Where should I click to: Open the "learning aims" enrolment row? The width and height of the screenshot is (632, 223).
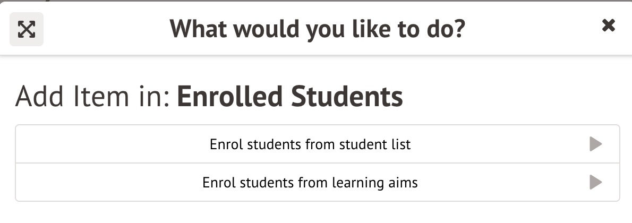click(x=310, y=183)
